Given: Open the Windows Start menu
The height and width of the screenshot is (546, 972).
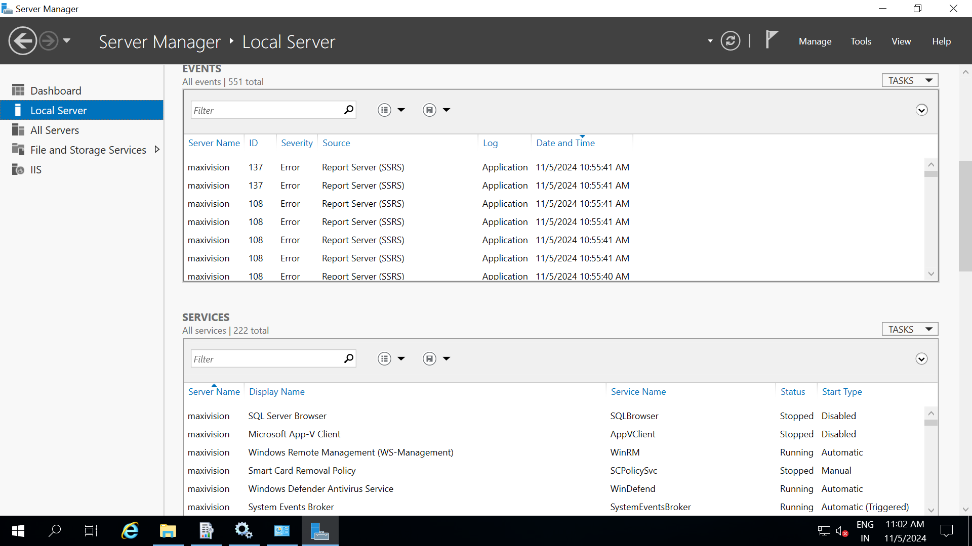Looking at the screenshot, I should pos(18,531).
